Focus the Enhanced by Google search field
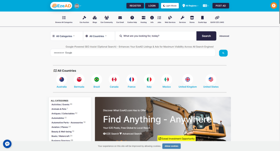280x151 pixels. coord(133,53)
